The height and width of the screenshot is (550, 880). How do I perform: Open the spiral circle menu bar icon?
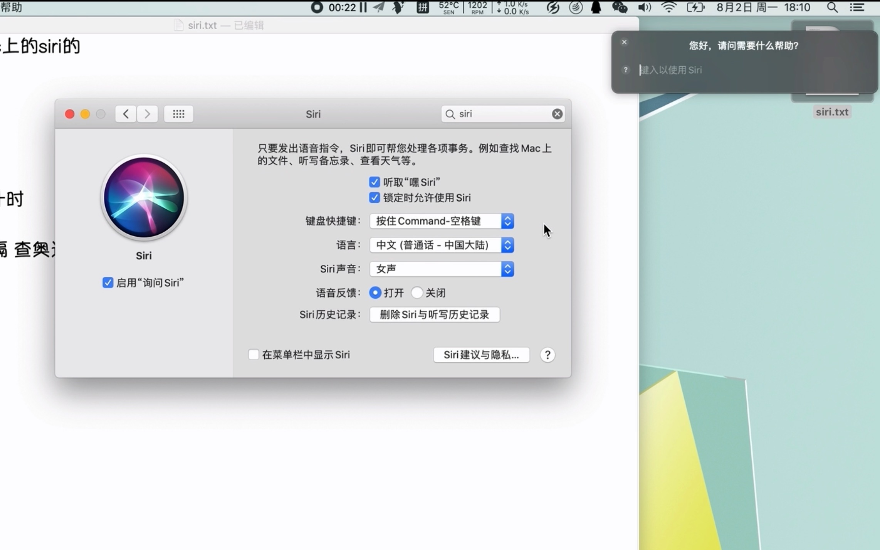(x=576, y=7)
